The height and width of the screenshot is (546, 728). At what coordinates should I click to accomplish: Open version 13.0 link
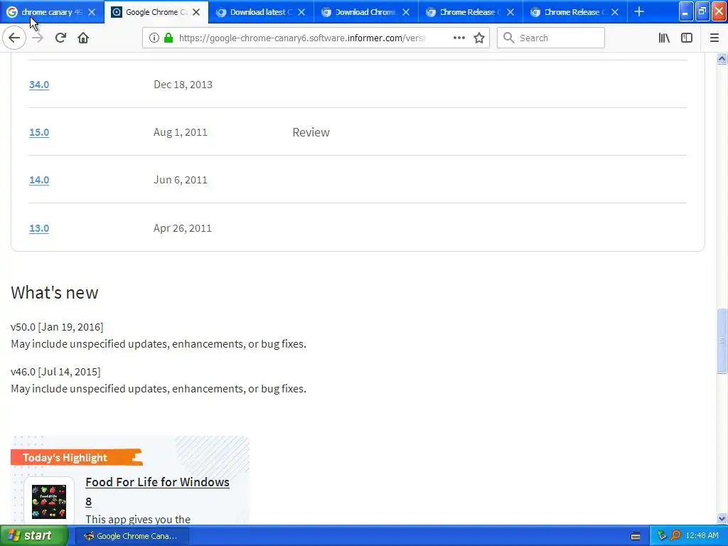(x=39, y=228)
